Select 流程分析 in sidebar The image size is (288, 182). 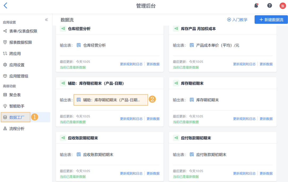[x=17, y=129]
